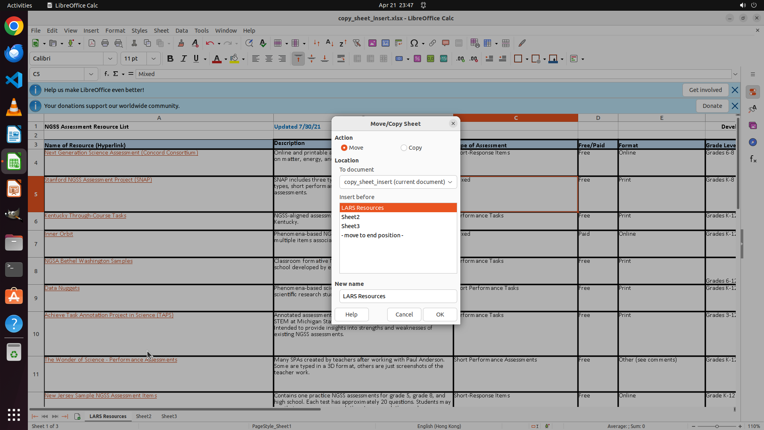The image size is (764, 430).
Task: Open the Sheet menu
Action: (x=161, y=31)
